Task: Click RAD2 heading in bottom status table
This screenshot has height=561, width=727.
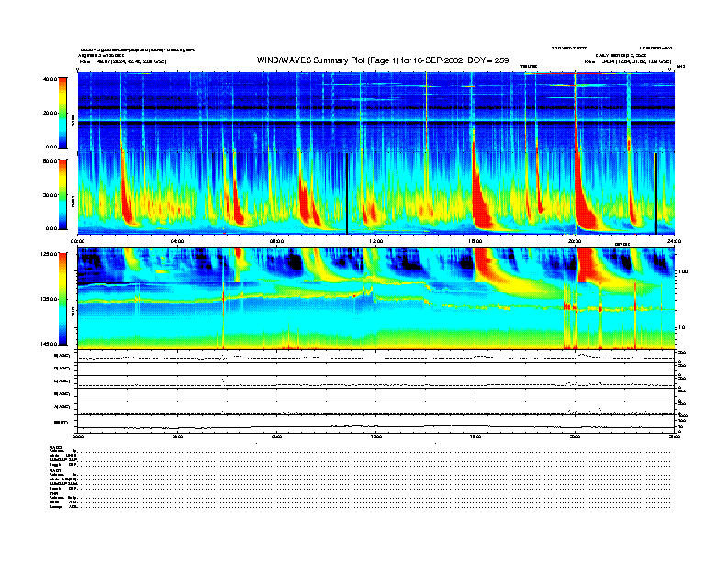Action: (56, 448)
